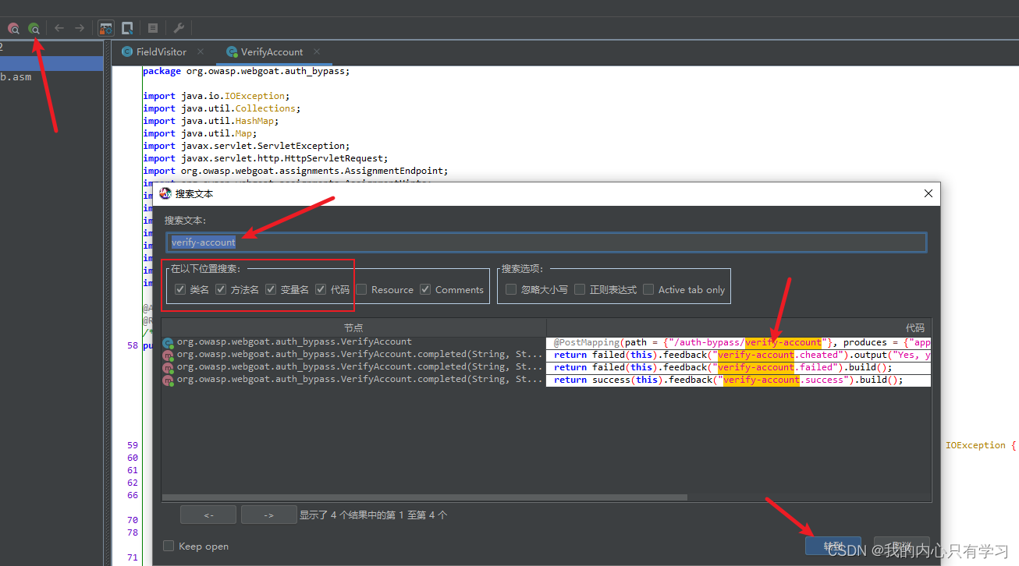Click the import AssignmentEndpoint line
Screen dimensions: 1019x566
pyautogui.click(x=296, y=171)
